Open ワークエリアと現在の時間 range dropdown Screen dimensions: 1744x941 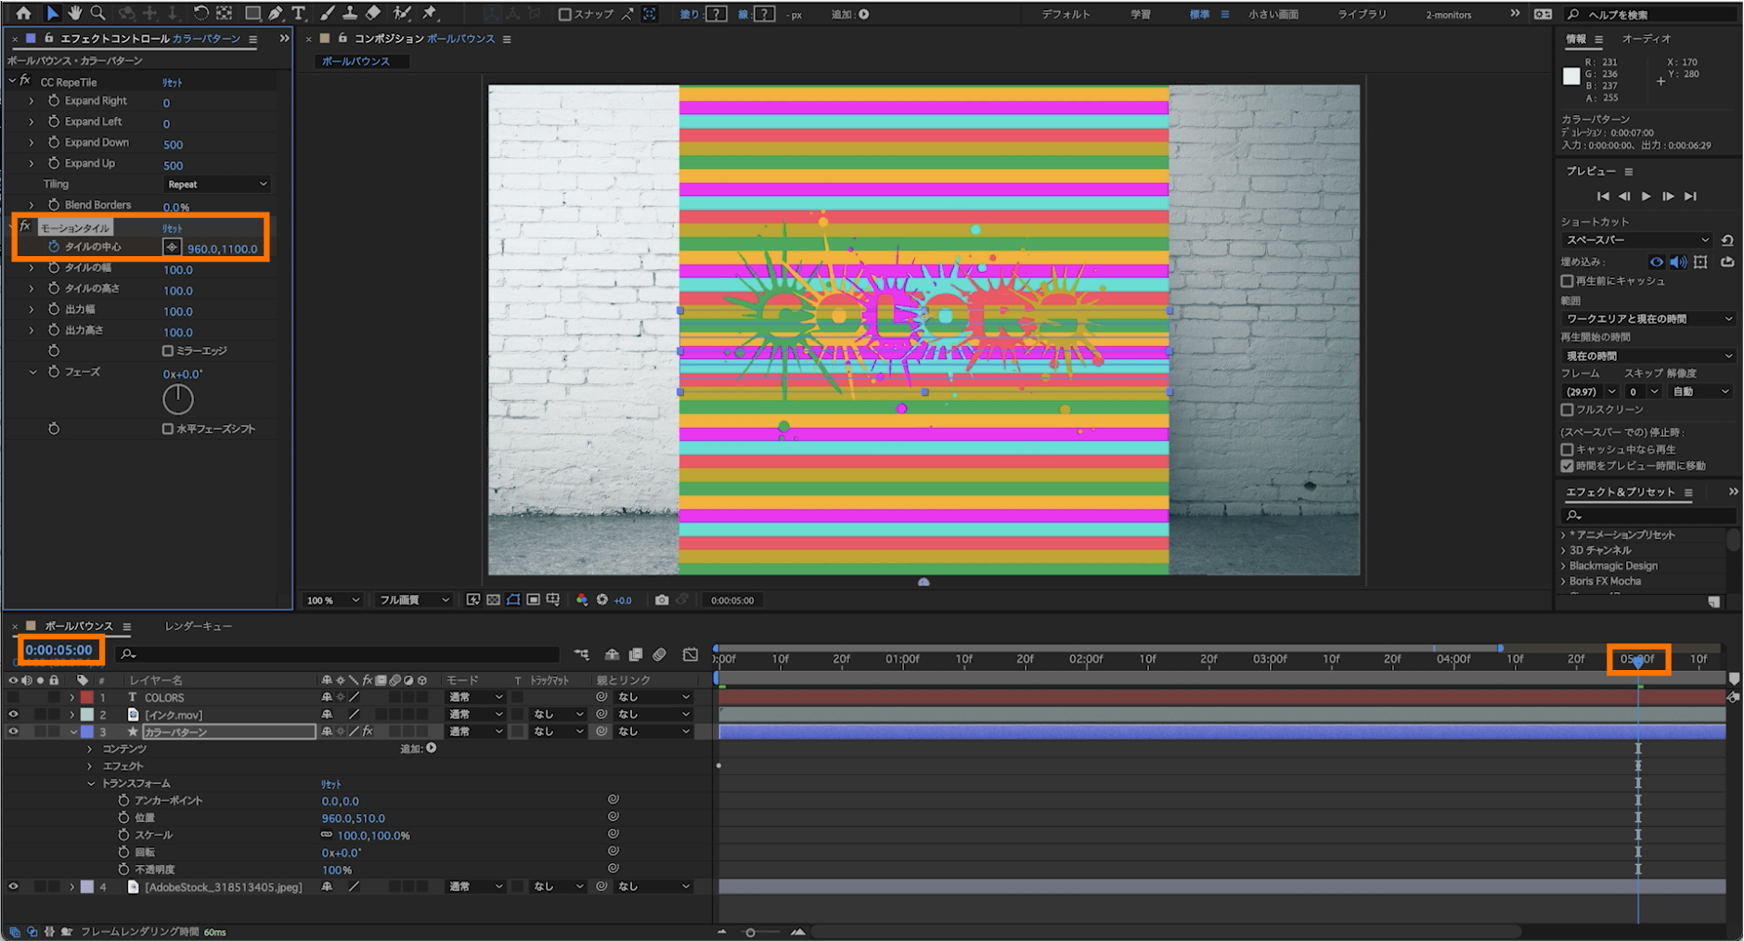coord(1648,319)
